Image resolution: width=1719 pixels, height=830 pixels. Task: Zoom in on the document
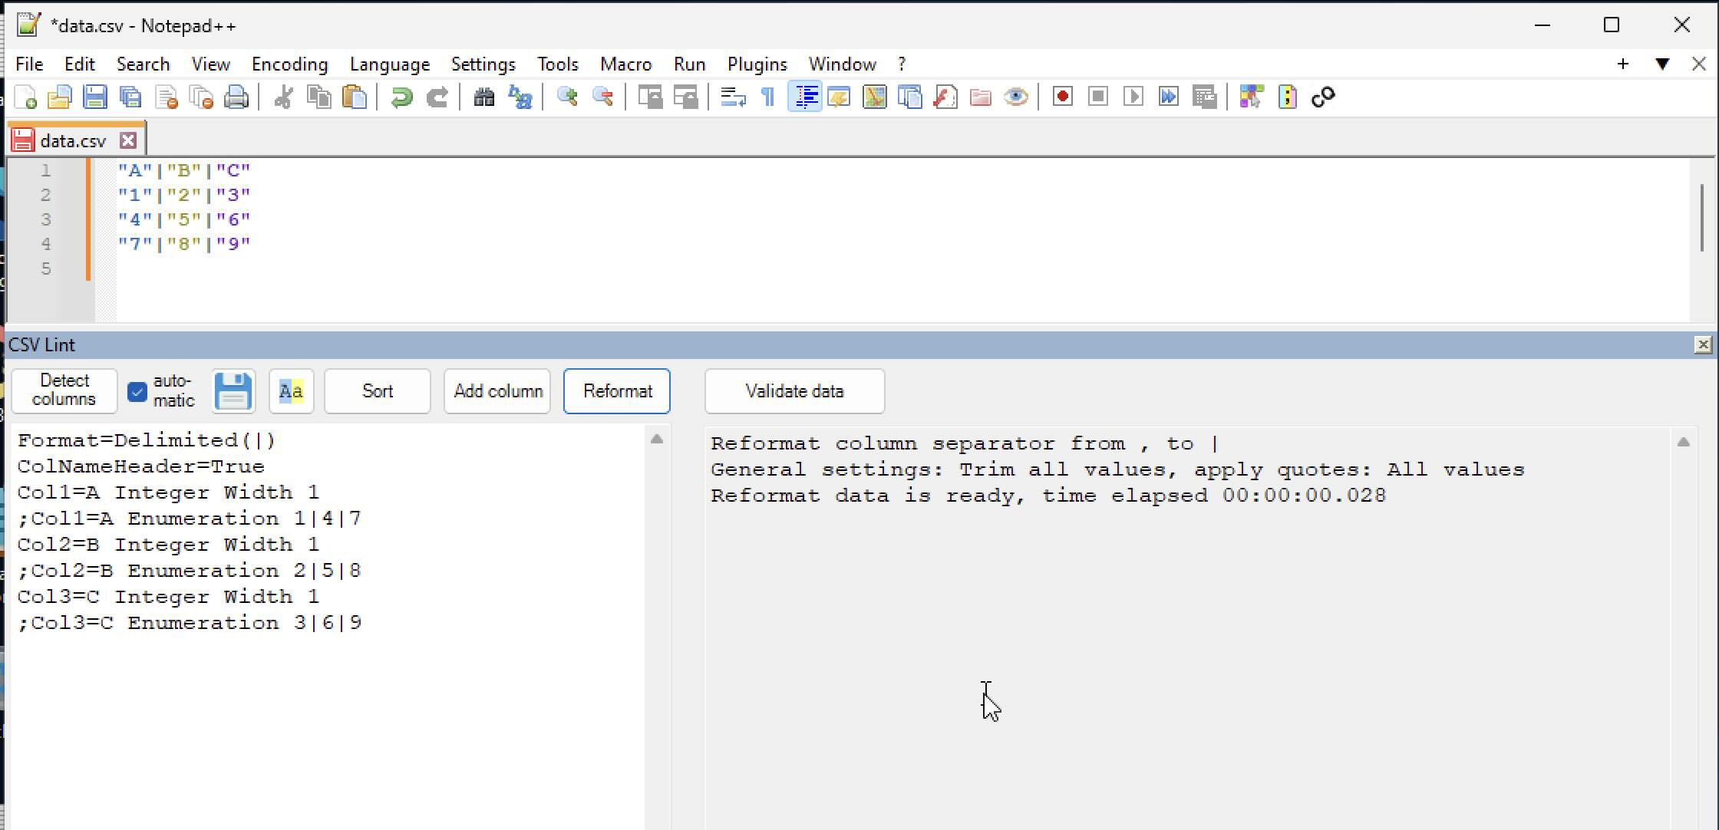click(x=569, y=97)
